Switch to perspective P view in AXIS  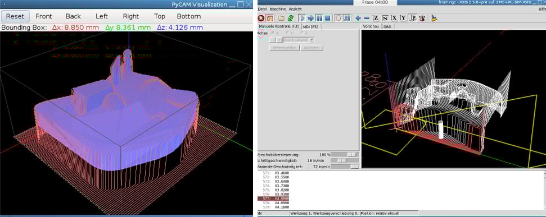click(x=412, y=18)
